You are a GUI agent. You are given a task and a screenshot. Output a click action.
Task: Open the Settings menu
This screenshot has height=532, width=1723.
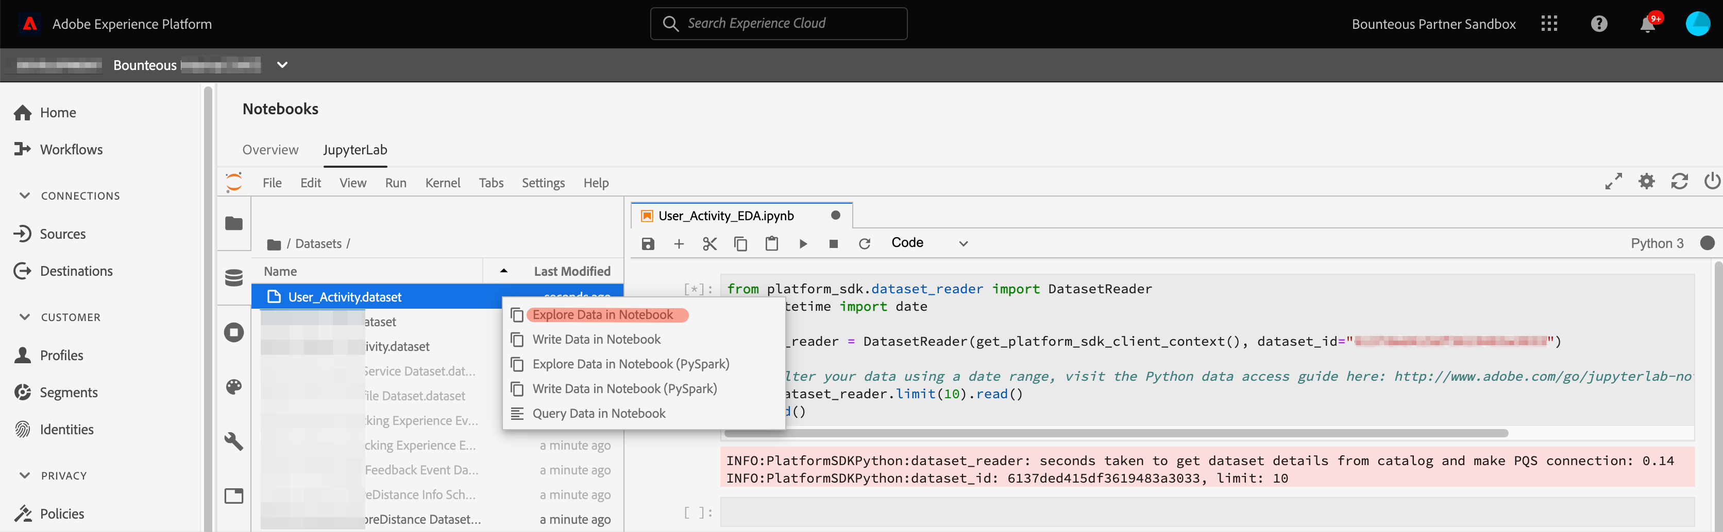pyautogui.click(x=543, y=183)
